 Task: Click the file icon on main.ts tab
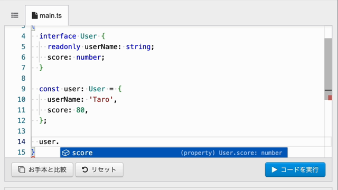(x=34, y=15)
